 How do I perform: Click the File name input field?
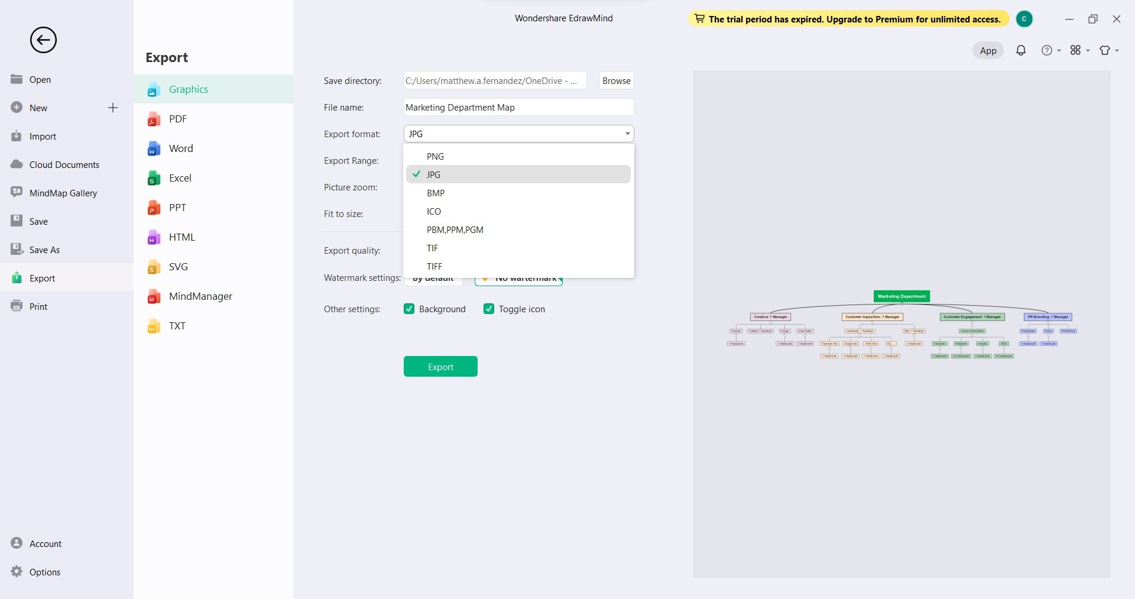518,107
